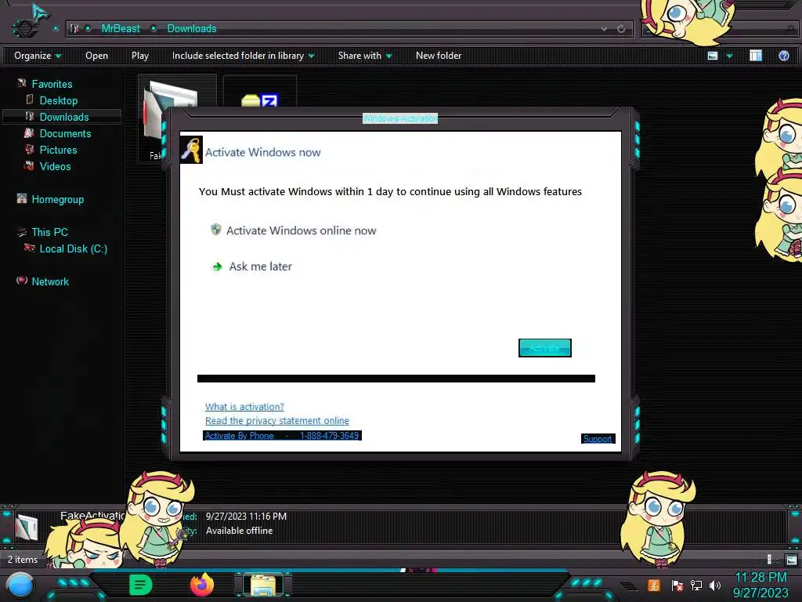Open the green notes app in taskbar
This screenshot has height=602, width=802.
point(140,585)
